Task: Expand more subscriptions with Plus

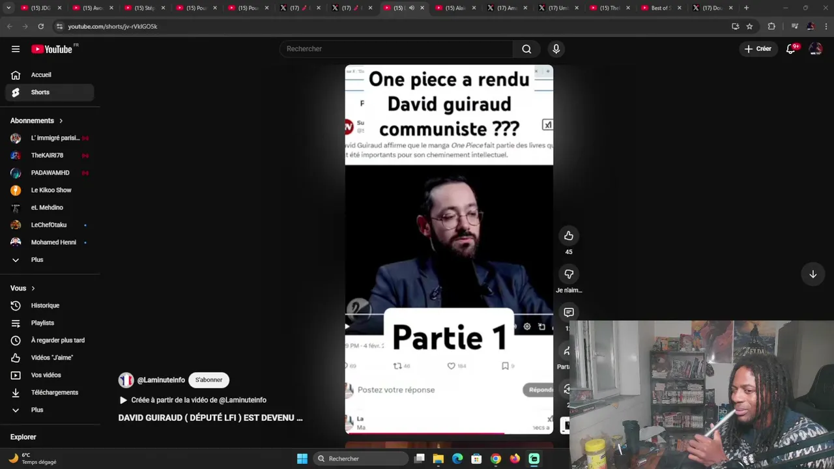Action: [37, 260]
